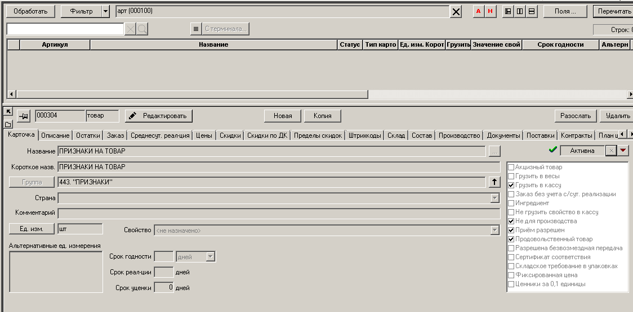Open the 'Остатки' tab

tap(88, 135)
